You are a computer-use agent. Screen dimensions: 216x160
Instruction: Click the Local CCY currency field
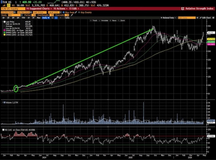[x=54, y=12]
